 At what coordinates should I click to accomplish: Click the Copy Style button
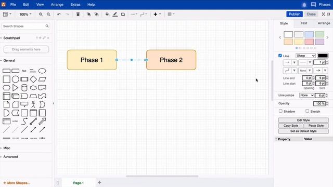[x=290, y=126]
